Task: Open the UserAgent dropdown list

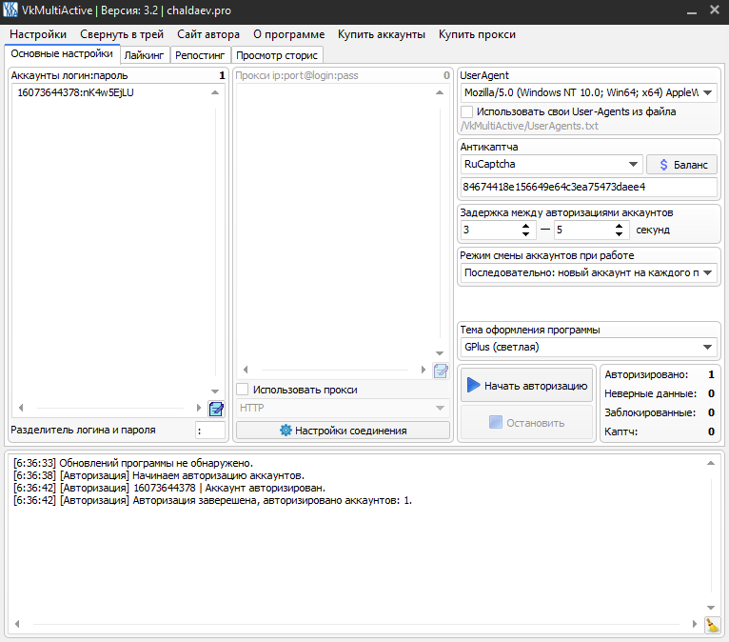Action: tap(707, 93)
